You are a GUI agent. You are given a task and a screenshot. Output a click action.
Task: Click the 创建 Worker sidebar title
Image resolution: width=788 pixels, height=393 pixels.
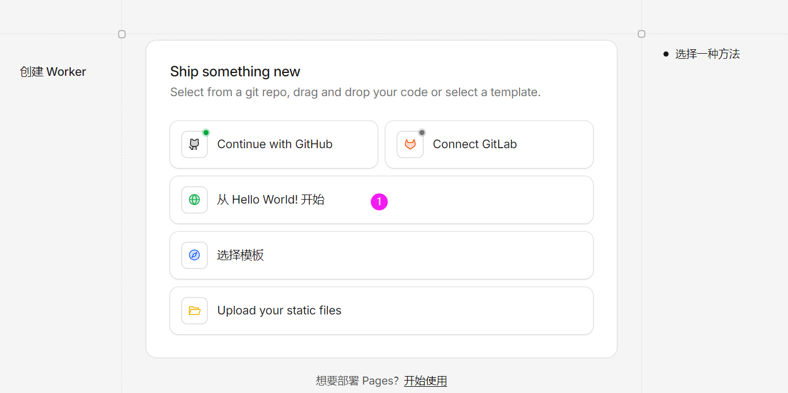(53, 72)
